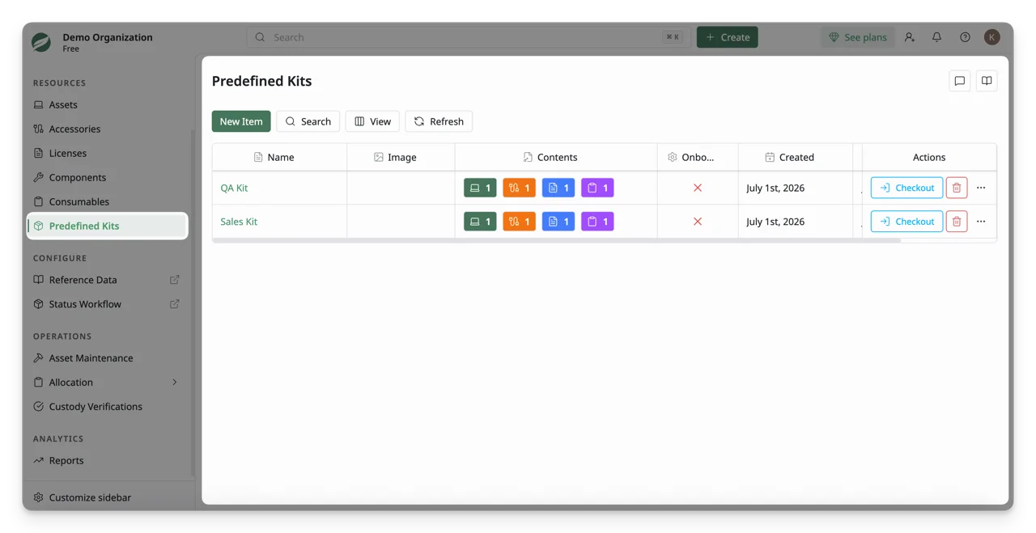Click Sales Kit orange accessories badge
Image resolution: width=1036 pixels, height=533 pixels.
coord(519,222)
